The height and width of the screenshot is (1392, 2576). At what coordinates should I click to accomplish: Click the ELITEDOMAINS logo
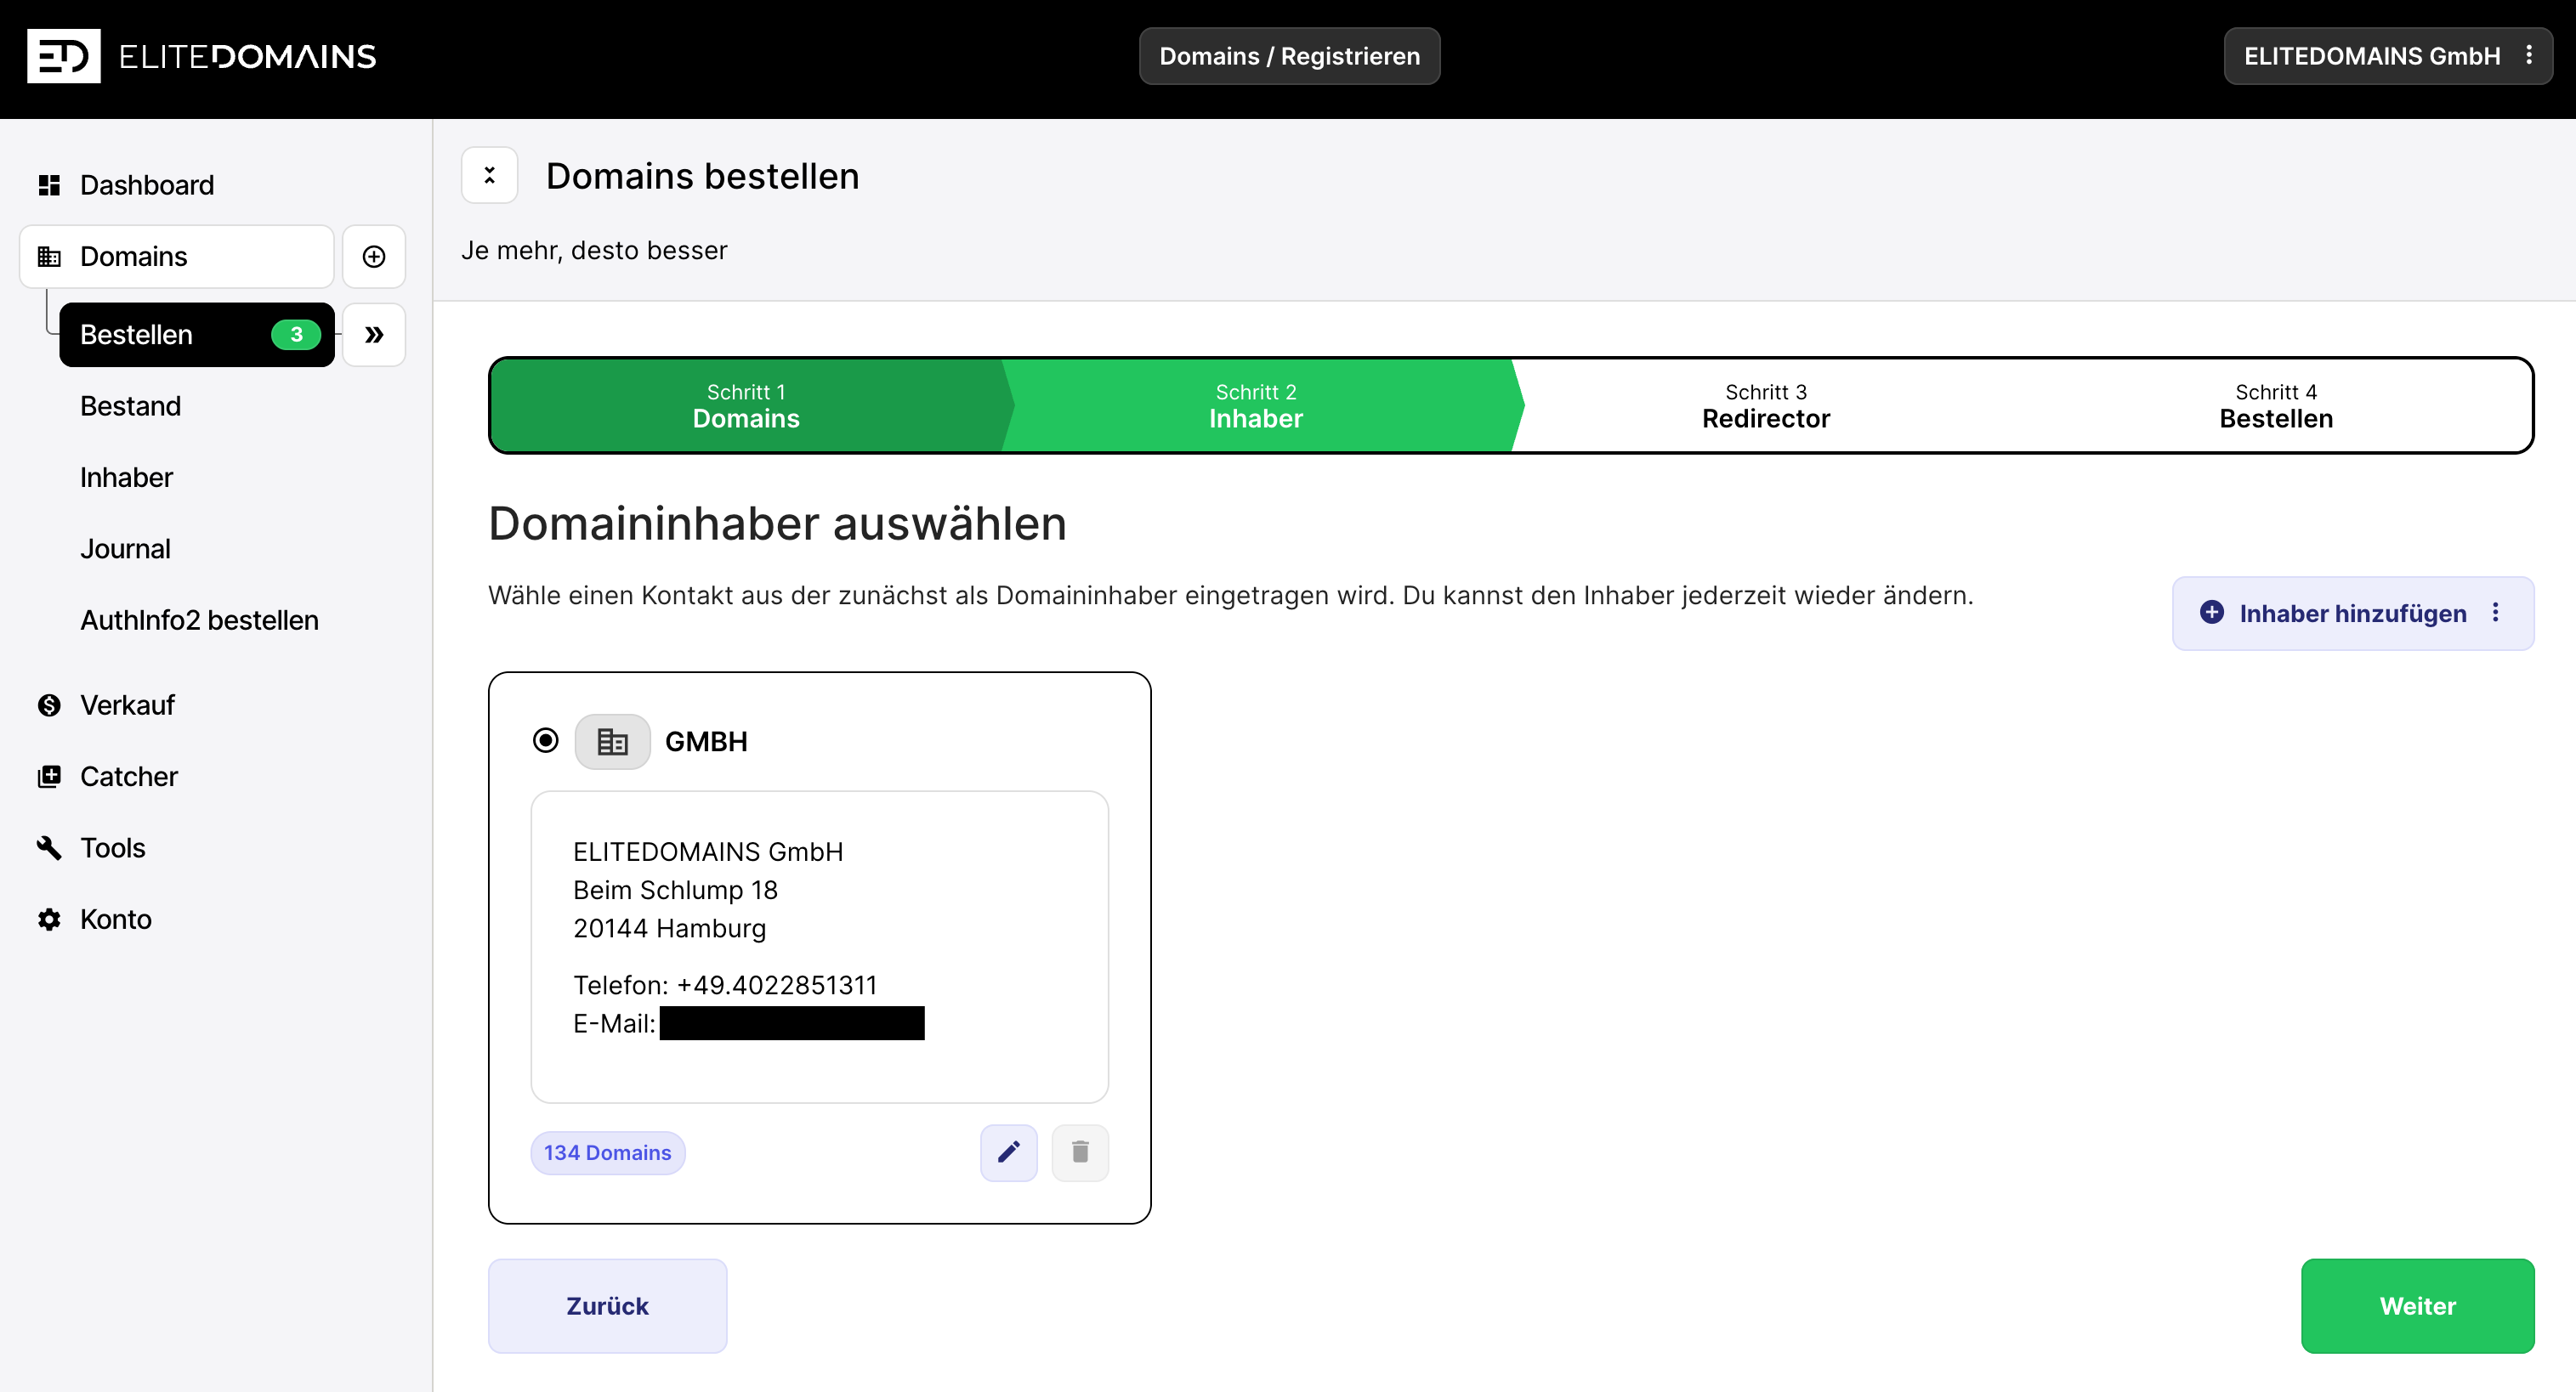(x=201, y=56)
